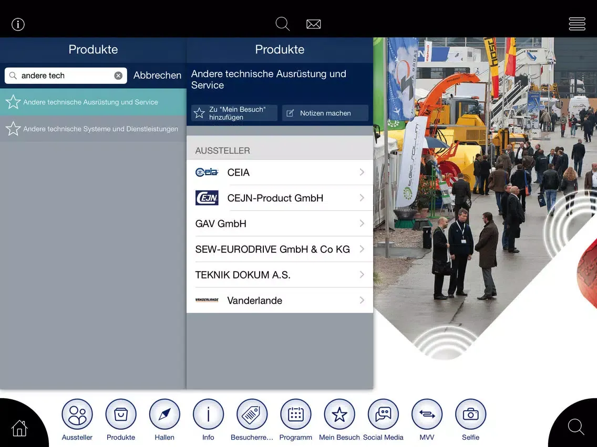597x447 pixels.
Task: Click the CEJN logo thumbnail
Action: click(x=207, y=198)
